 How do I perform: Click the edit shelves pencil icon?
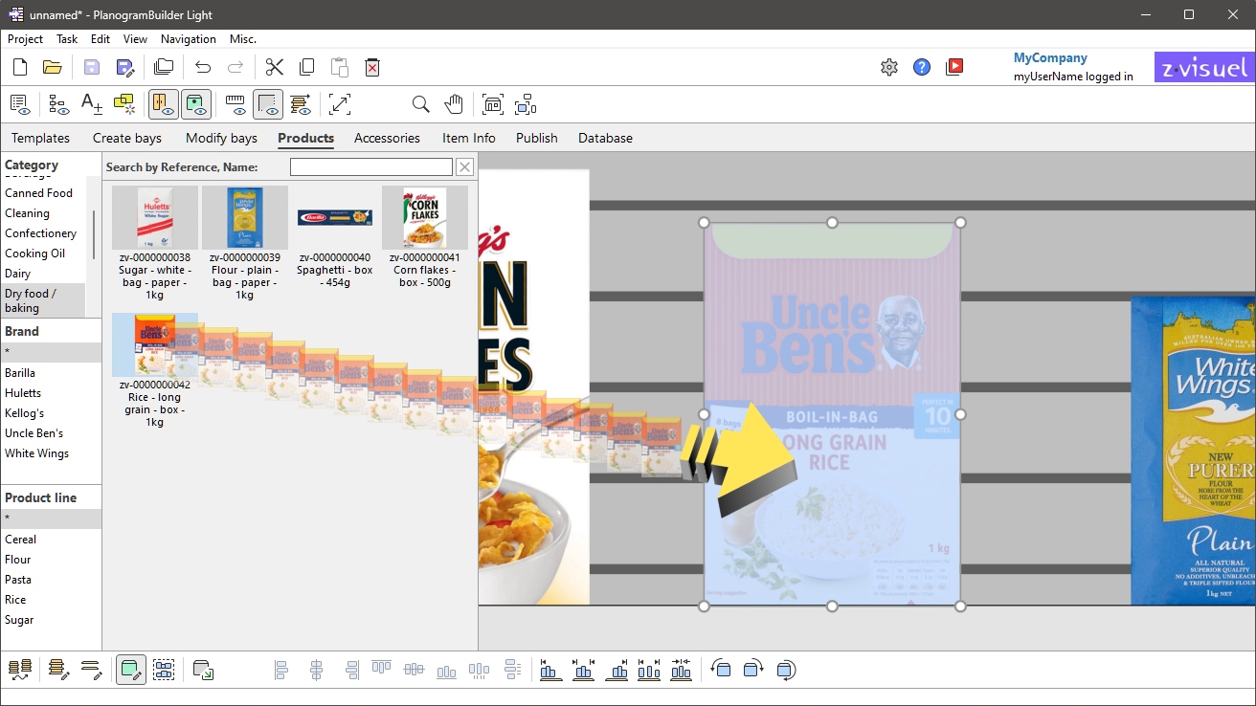click(x=59, y=670)
